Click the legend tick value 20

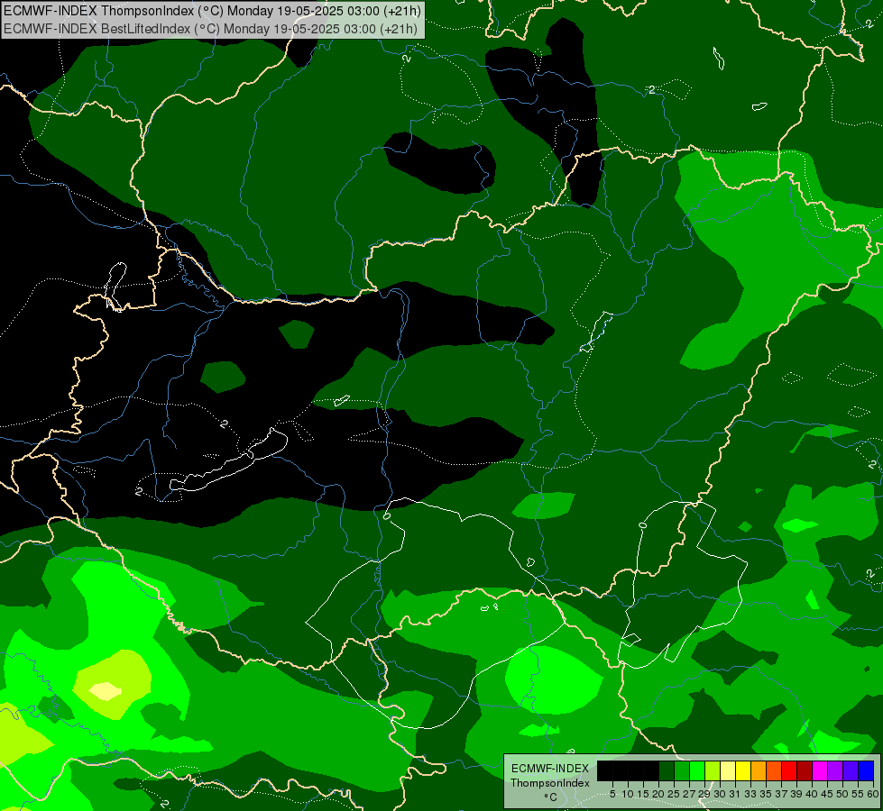(659, 794)
